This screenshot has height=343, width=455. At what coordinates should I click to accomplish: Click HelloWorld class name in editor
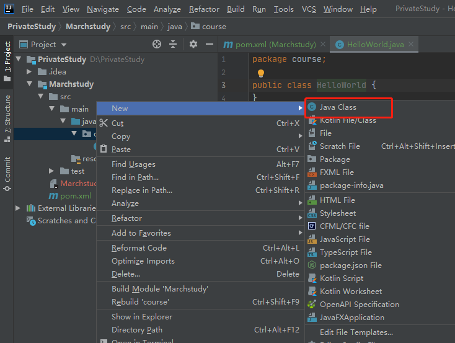pyautogui.click(x=341, y=85)
